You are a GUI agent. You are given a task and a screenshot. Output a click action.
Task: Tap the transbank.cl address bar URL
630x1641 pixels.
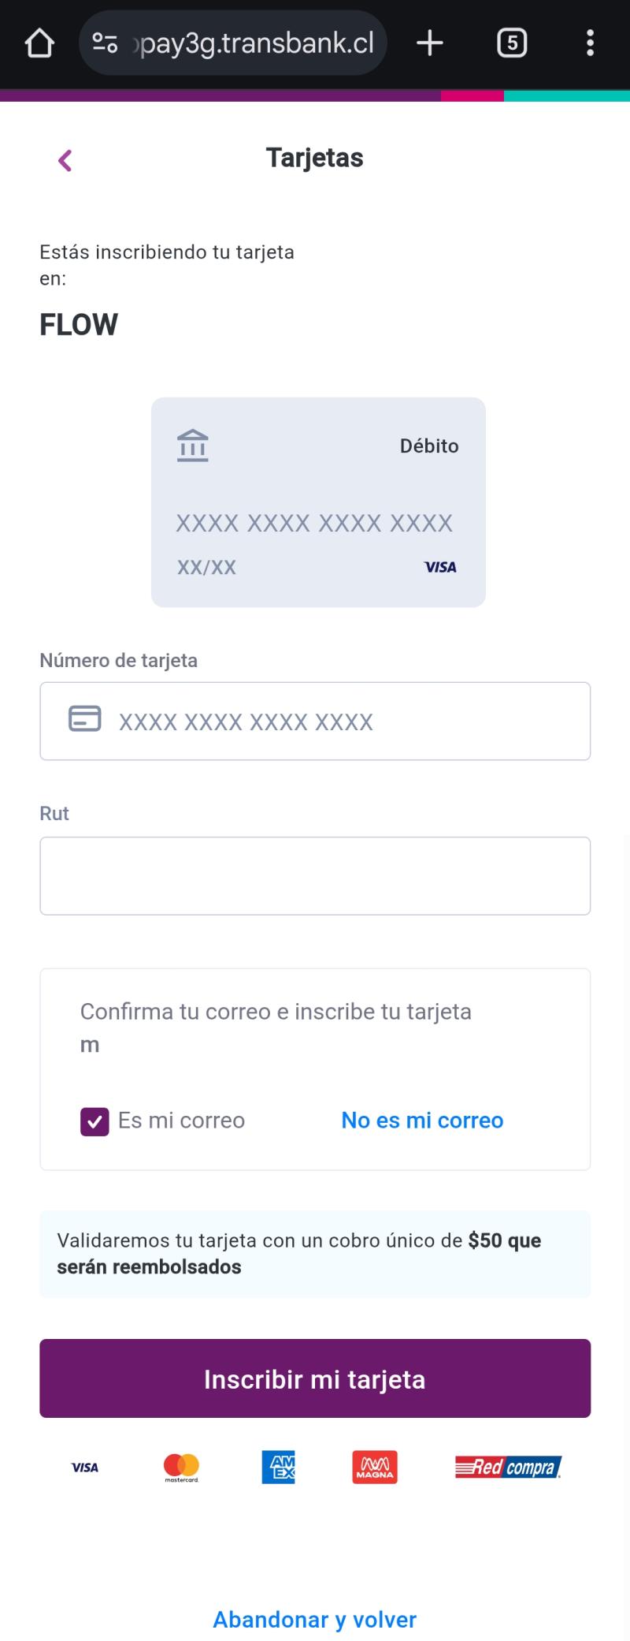tap(256, 43)
